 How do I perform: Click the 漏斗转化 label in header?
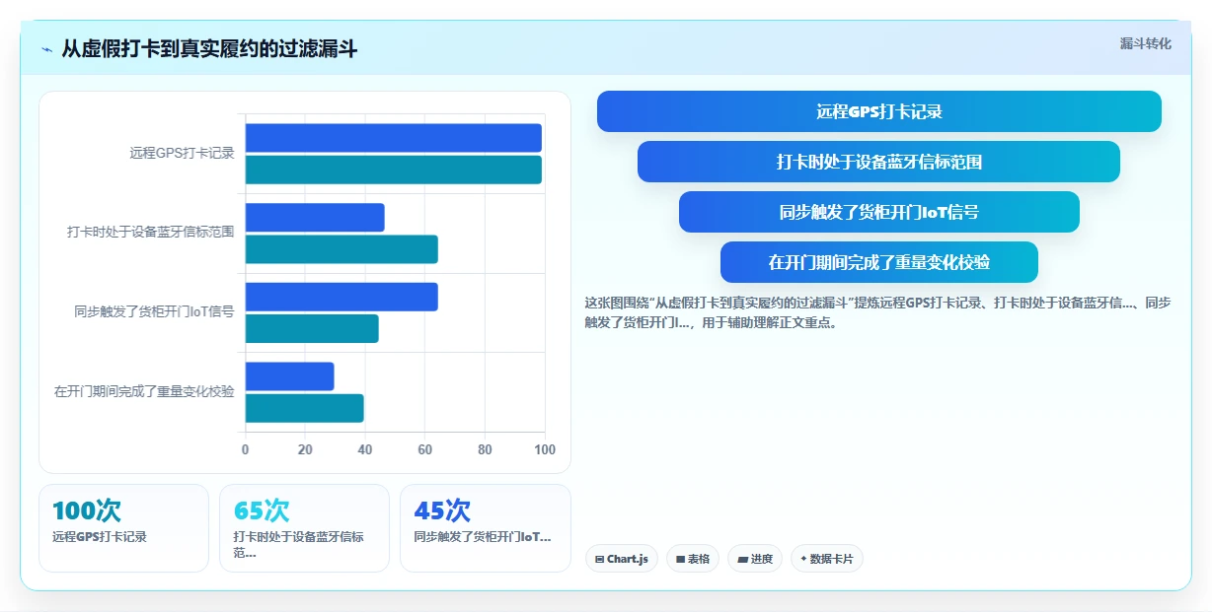1146,43
